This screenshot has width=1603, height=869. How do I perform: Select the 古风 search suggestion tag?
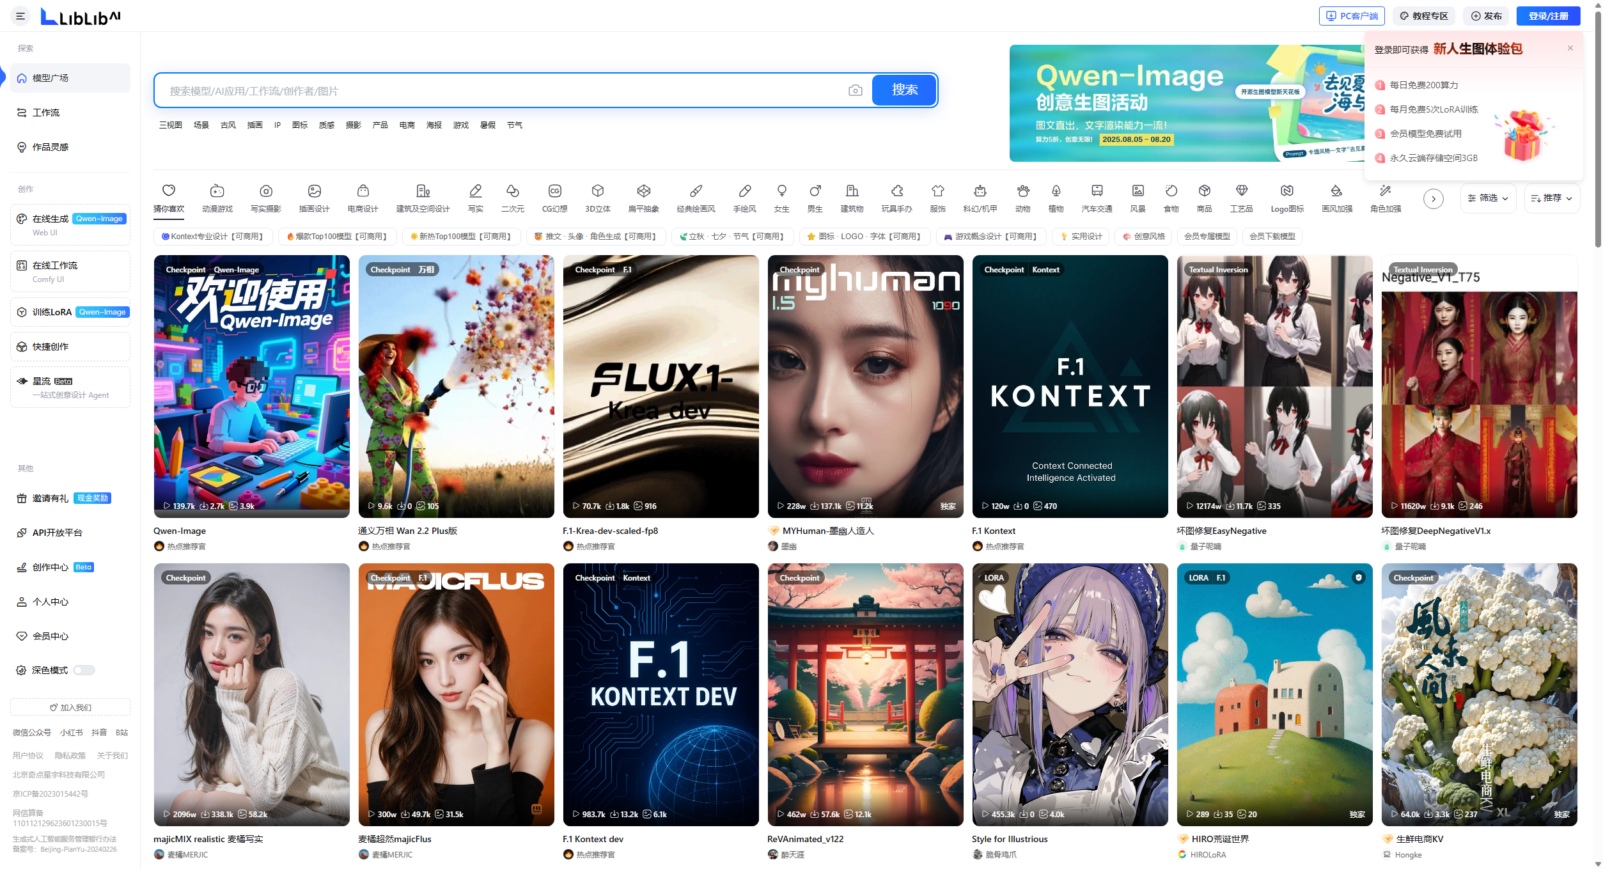pos(228,125)
